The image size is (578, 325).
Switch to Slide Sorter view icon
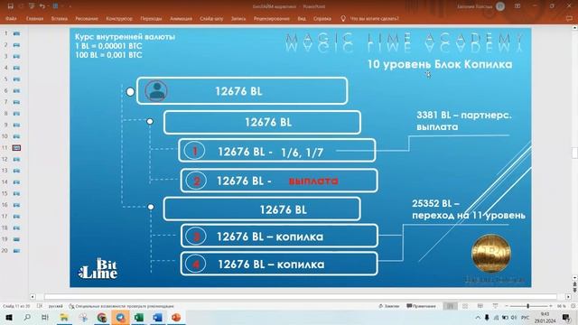(465, 306)
